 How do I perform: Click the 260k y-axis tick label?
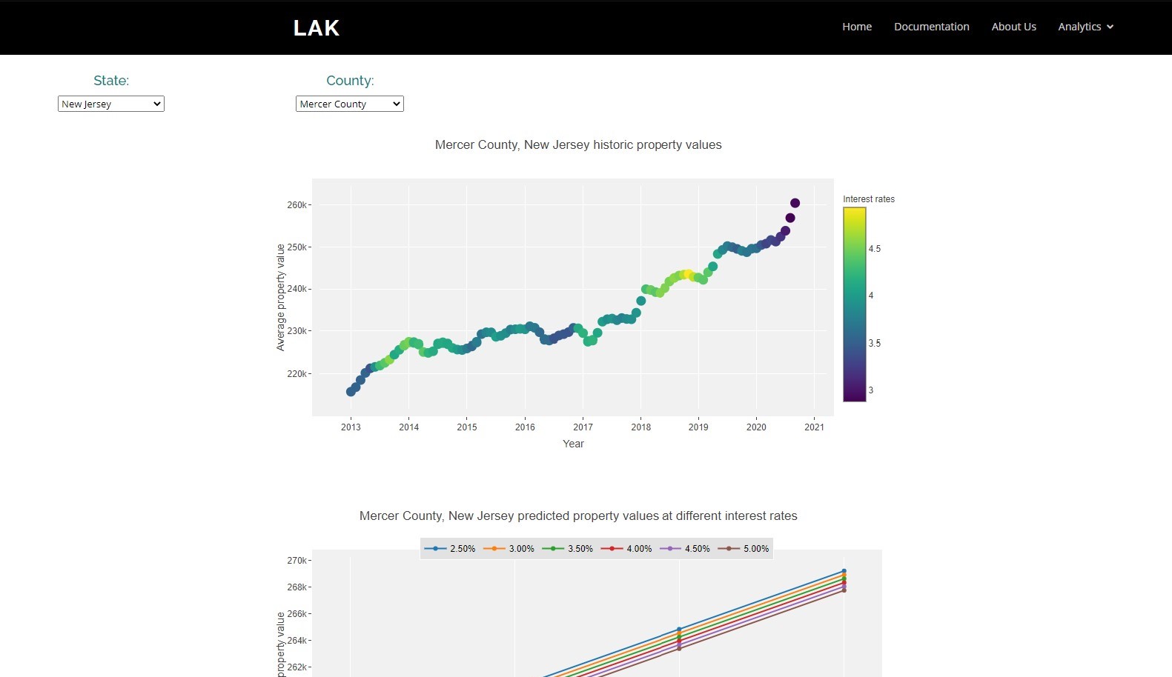(x=297, y=205)
